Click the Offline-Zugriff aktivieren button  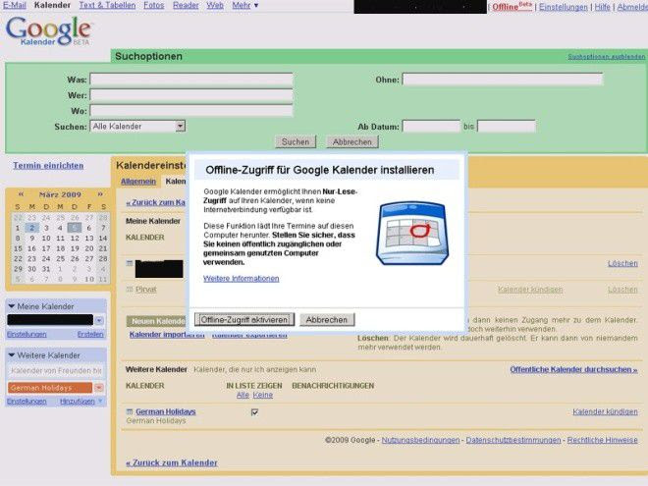coord(244,319)
